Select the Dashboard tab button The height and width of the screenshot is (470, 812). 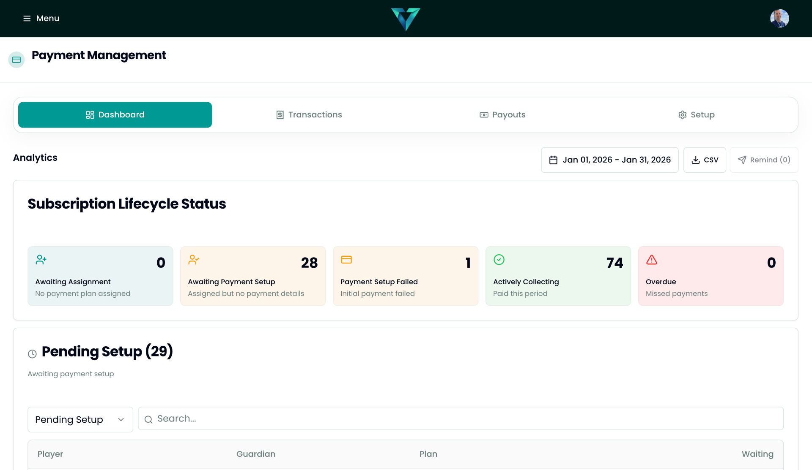pyautogui.click(x=115, y=114)
